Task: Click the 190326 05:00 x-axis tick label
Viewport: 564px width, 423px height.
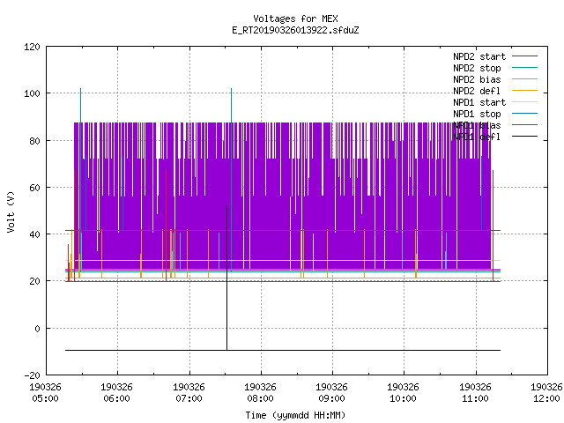Action: point(45,393)
